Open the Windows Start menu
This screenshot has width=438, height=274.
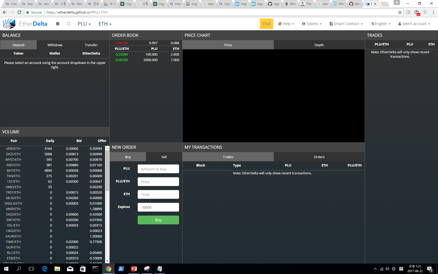[x=6, y=269]
